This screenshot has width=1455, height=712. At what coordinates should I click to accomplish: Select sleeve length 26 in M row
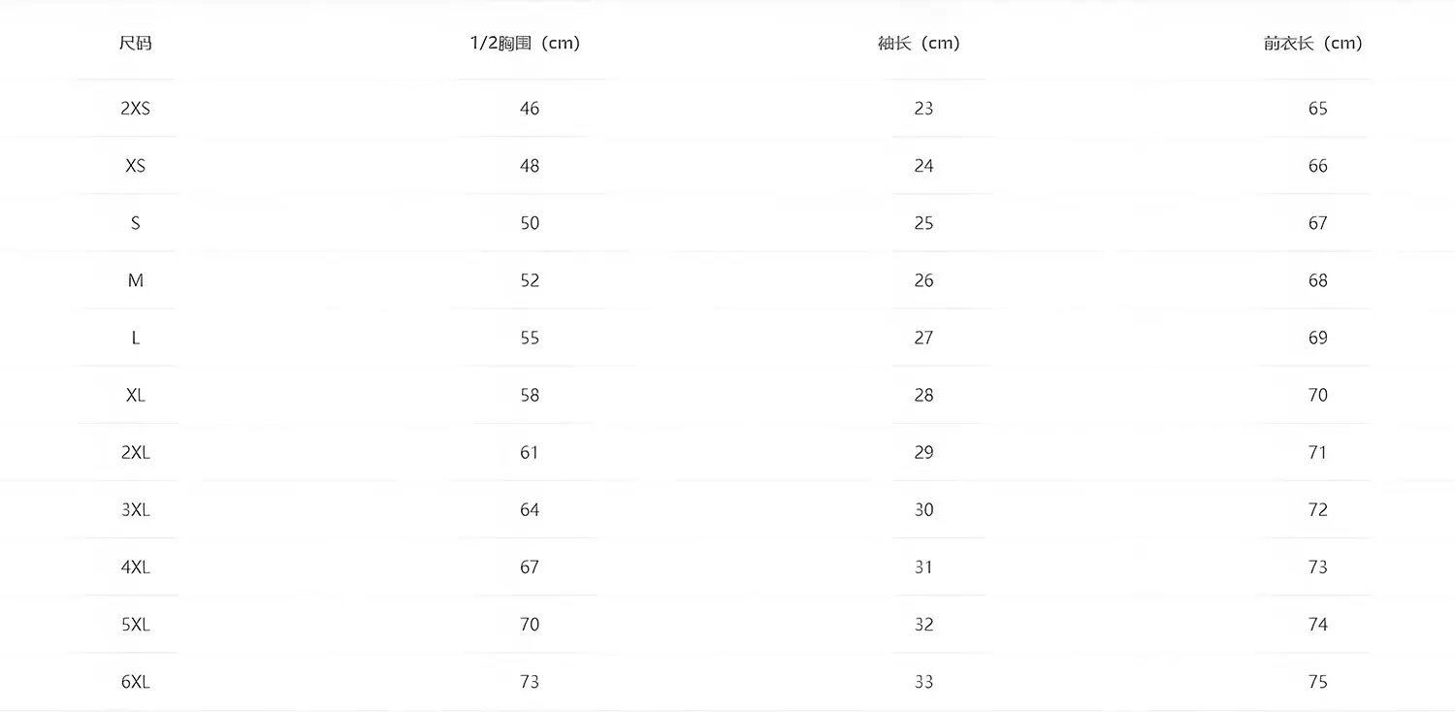click(923, 280)
